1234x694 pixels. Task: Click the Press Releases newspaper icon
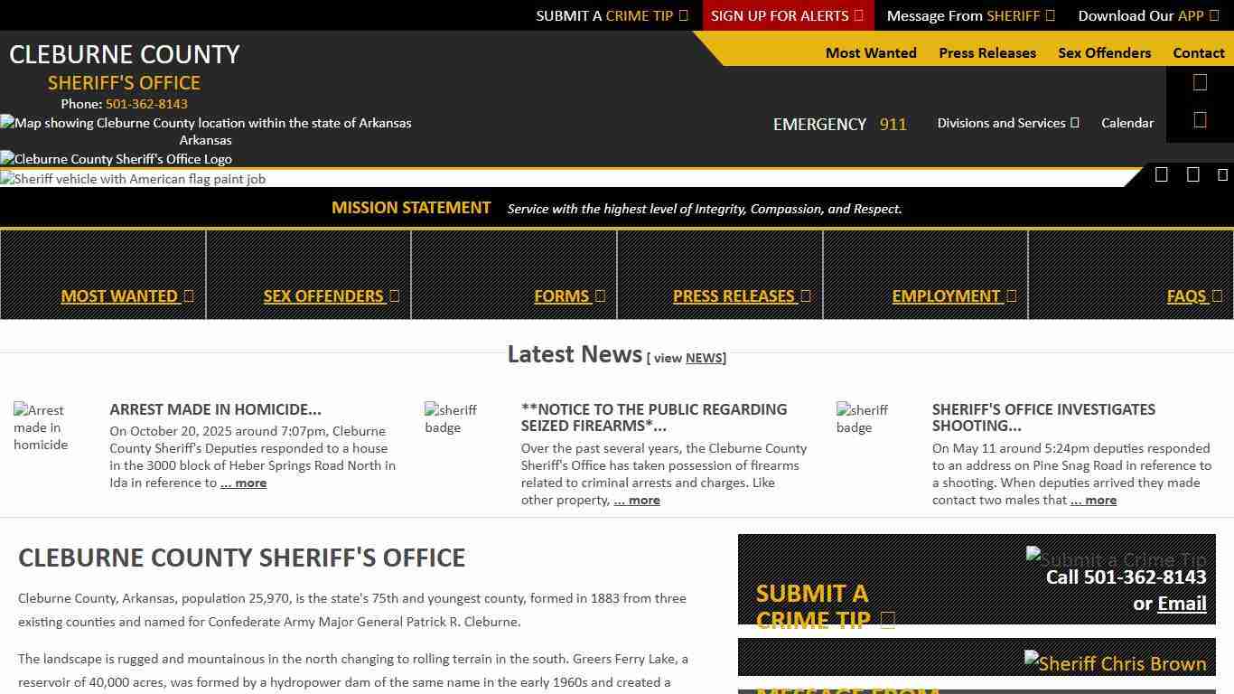click(x=805, y=295)
